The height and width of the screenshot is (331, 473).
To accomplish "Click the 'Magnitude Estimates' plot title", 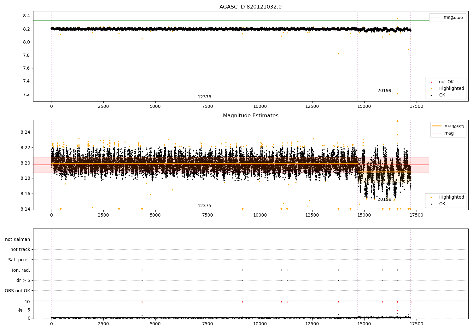I will point(250,116).
